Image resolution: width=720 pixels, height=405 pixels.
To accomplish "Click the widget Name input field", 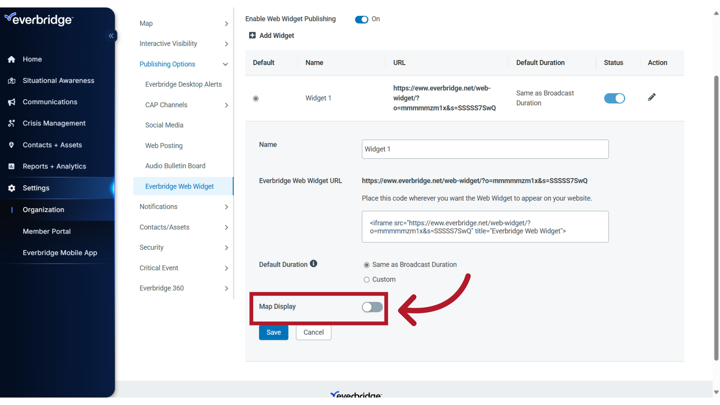I will [485, 149].
